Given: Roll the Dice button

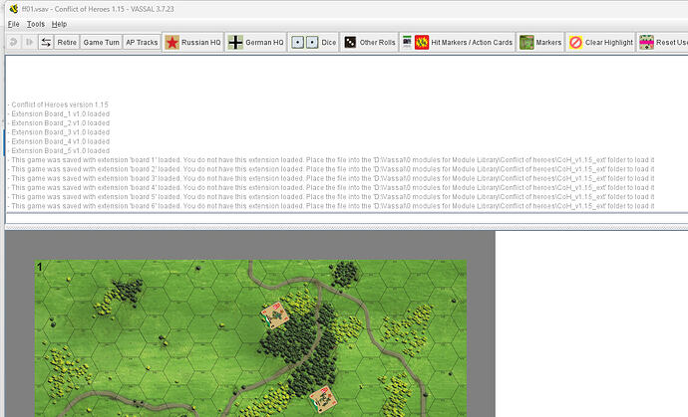Looking at the screenshot, I should point(314,42).
